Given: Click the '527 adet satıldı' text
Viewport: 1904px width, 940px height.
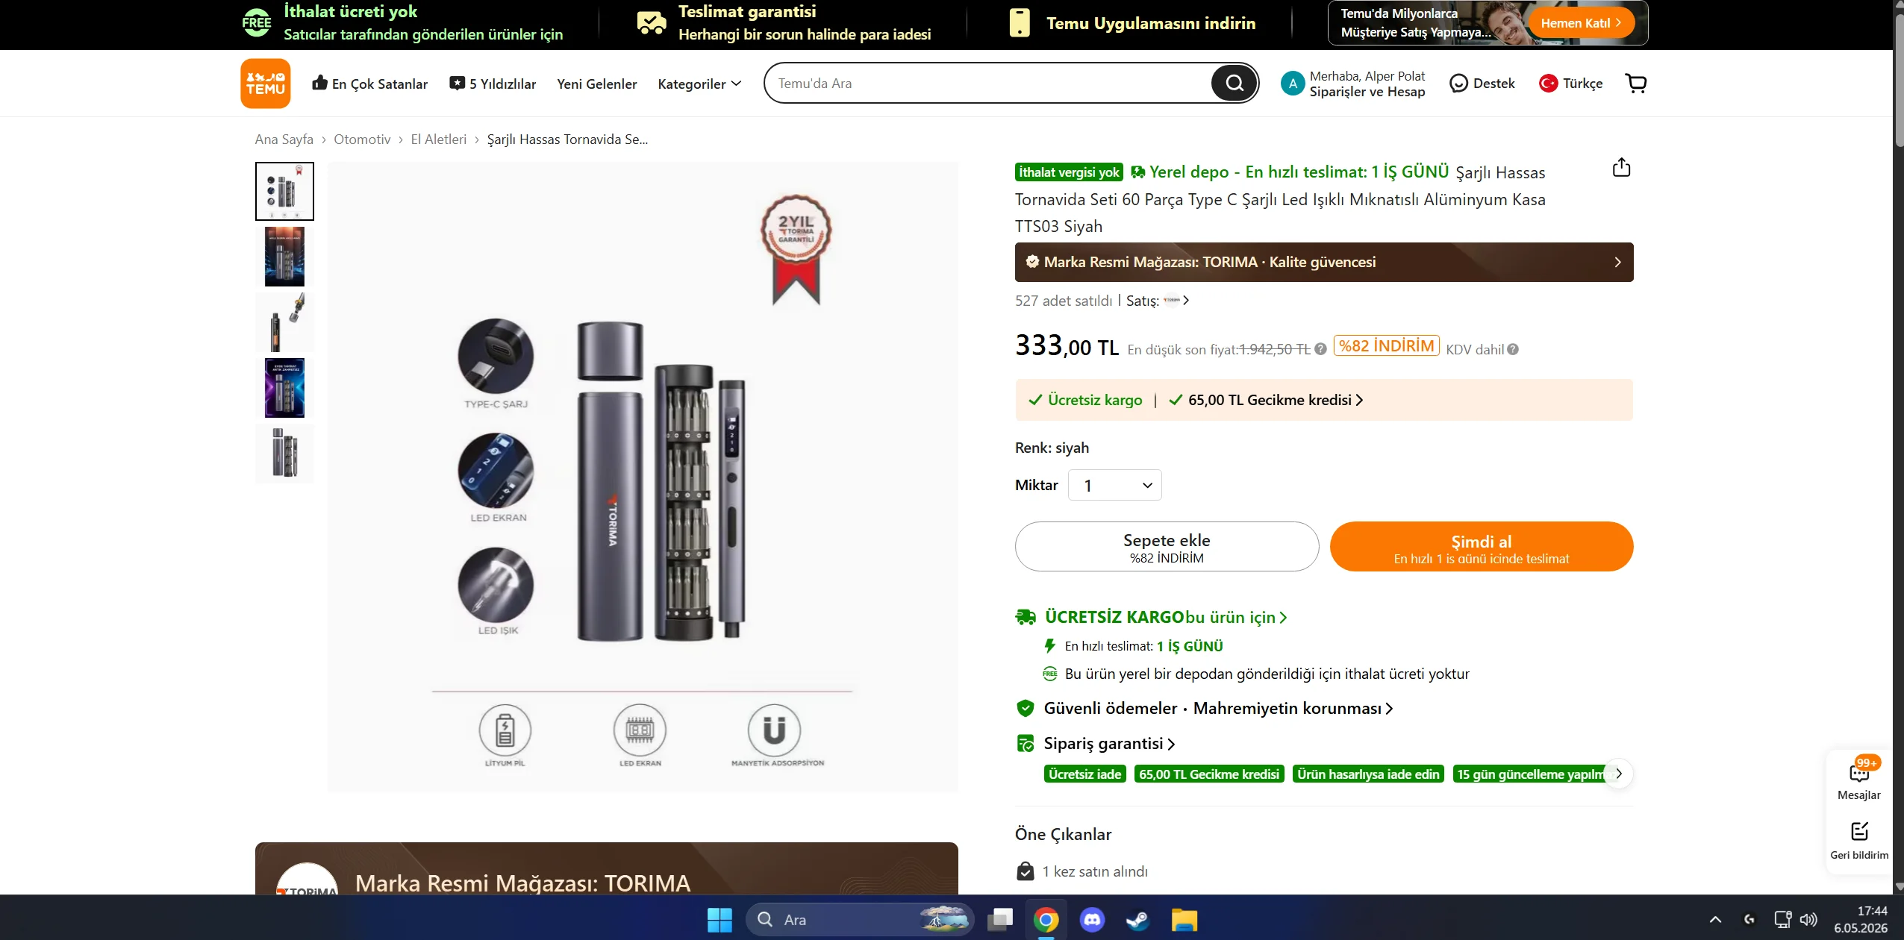Looking at the screenshot, I should tap(1064, 301).
